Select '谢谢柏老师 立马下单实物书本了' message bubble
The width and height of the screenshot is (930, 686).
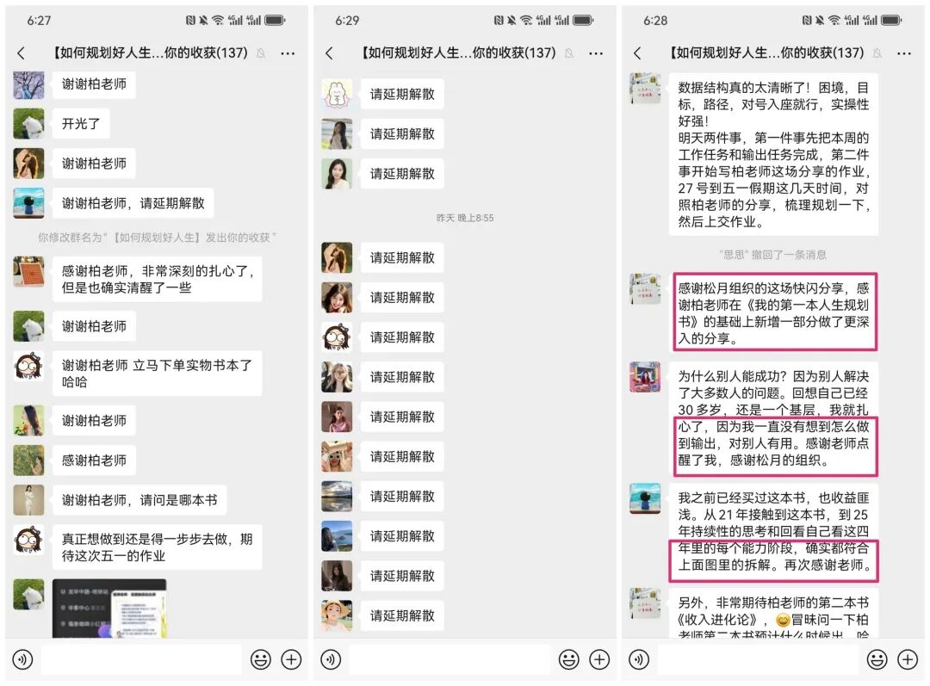[x=158, y=374]
